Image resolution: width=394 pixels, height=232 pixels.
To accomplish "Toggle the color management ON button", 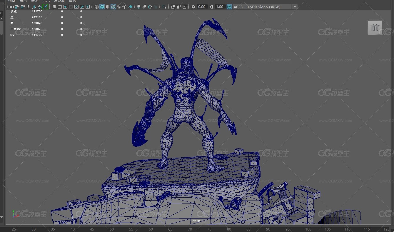I will [x=229, y=7].
